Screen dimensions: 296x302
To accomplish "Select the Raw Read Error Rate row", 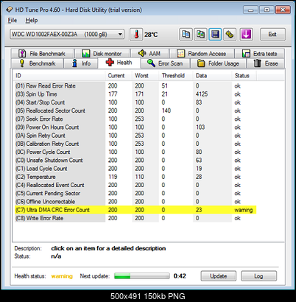I will pyautogui.click(x=135, y=86).
